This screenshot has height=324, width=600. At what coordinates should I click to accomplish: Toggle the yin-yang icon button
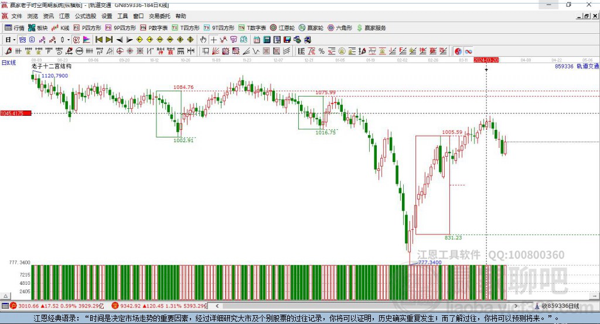coord(458,51)
